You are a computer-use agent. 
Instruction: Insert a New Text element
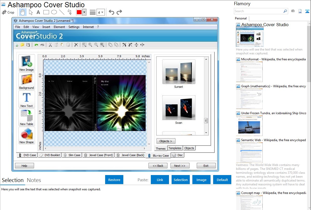(26, 99)
